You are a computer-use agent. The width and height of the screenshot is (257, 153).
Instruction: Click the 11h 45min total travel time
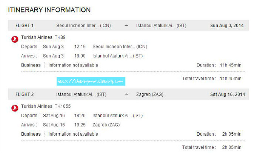(x=231, y=79)
